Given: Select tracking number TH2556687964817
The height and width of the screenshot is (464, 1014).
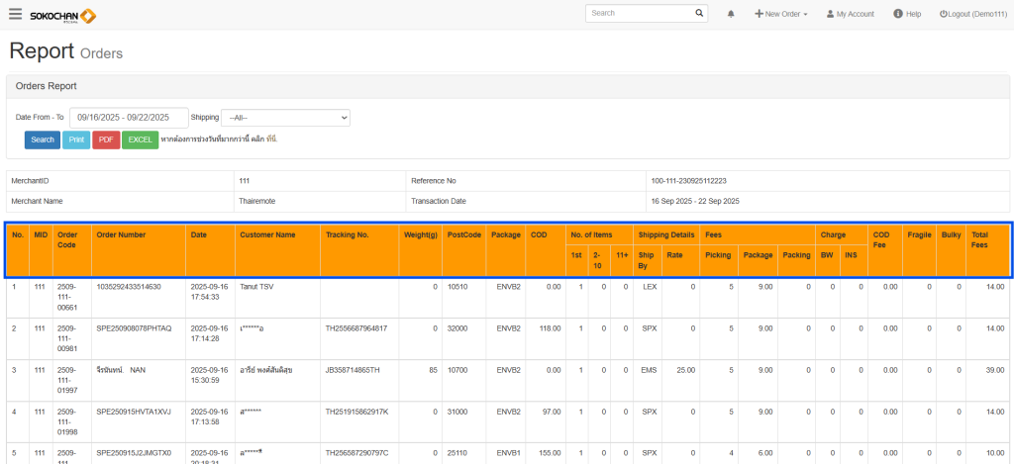Looking at the screenshot, I should pos(355,327).
